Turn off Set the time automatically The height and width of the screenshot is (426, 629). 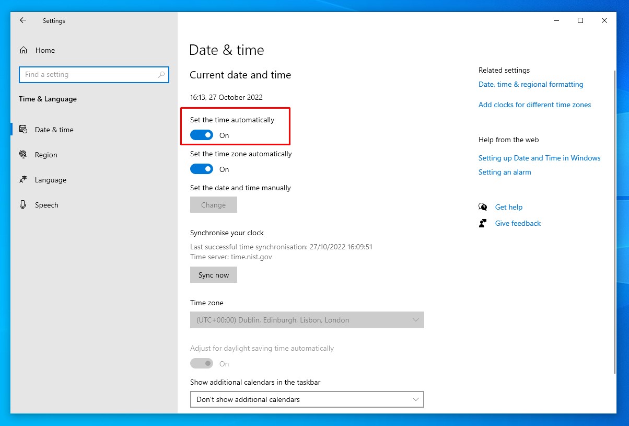pos(202,135)
